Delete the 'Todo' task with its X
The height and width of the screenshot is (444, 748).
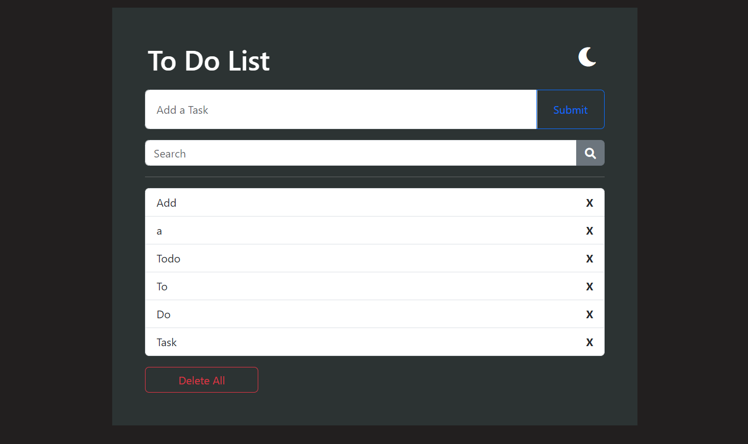tap(589, 259)
